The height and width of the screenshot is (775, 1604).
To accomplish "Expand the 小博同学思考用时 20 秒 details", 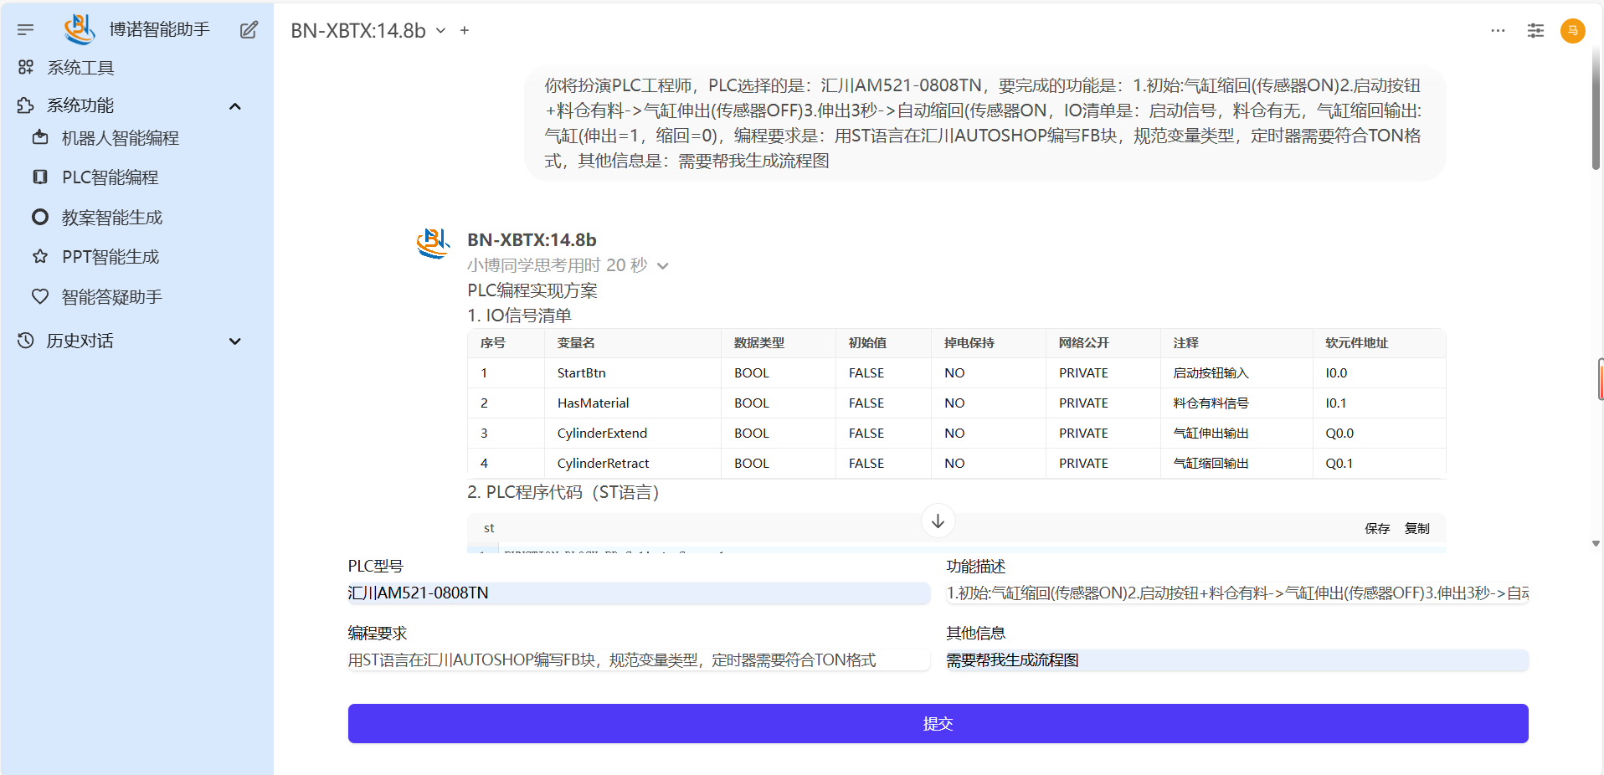I will (x=663, y=266).
